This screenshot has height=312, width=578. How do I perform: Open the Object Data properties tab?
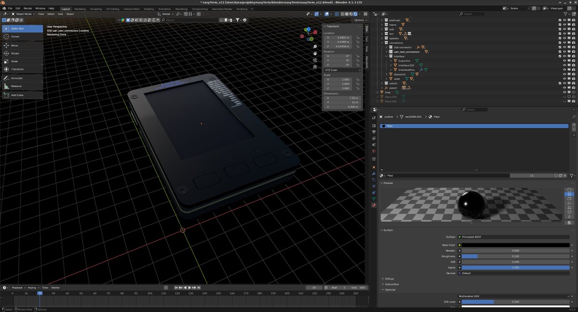pyautogui.click(x=374, y=198)
